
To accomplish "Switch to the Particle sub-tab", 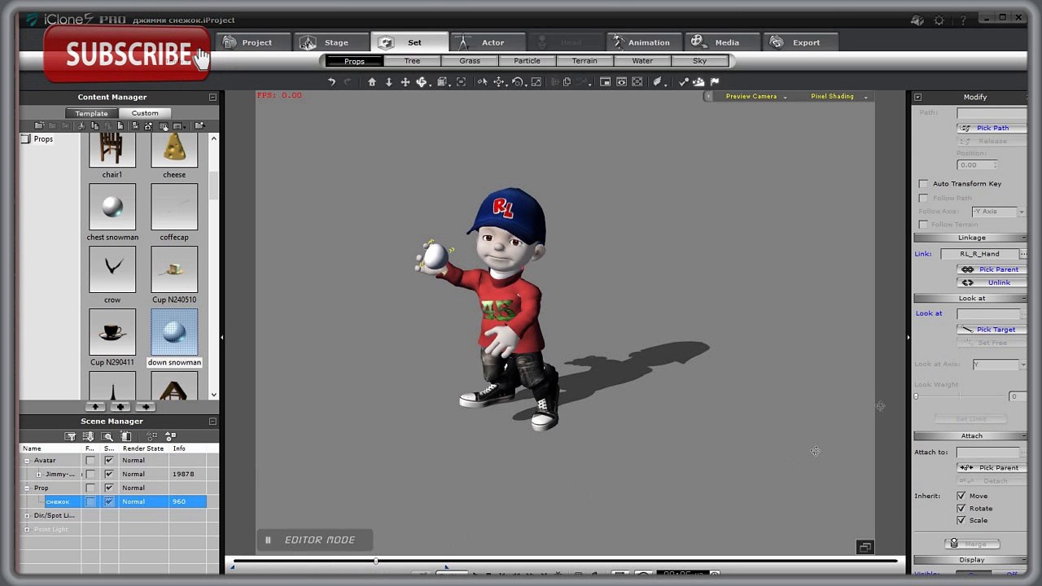I will (527, 61).
